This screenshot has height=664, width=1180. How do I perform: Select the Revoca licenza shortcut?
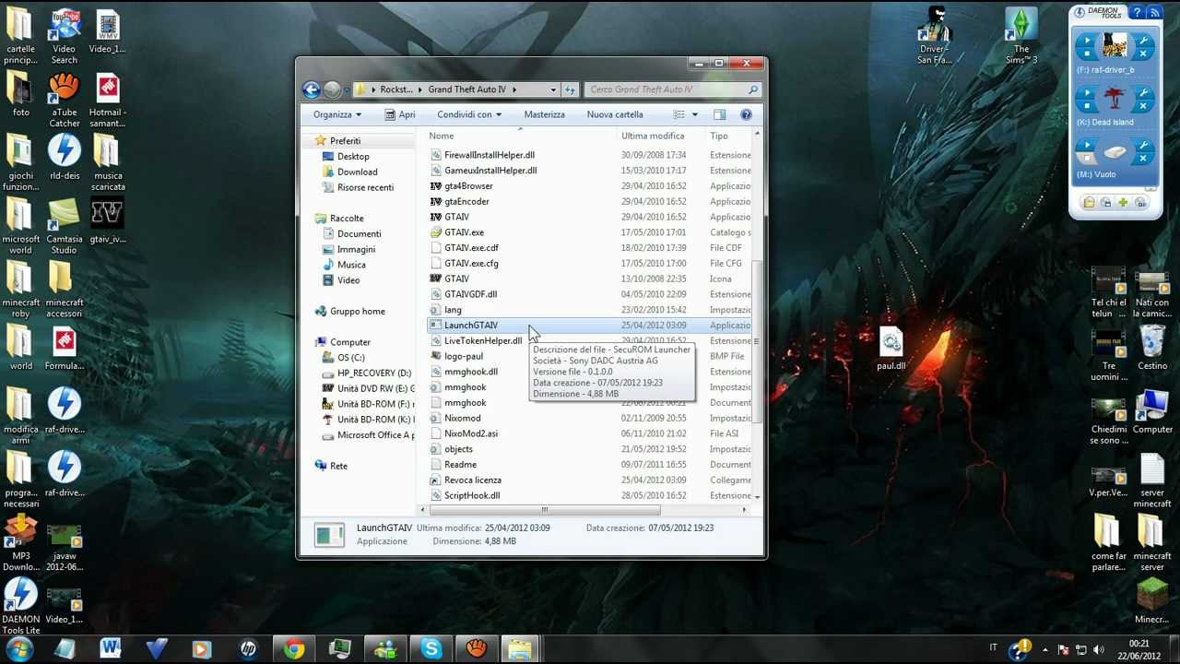pyautogui.click(x=473, y=480)
